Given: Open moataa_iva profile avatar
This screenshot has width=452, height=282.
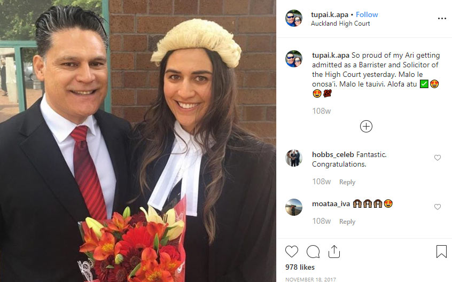Looking at the screenshot, I should click(x=294, y=207).
